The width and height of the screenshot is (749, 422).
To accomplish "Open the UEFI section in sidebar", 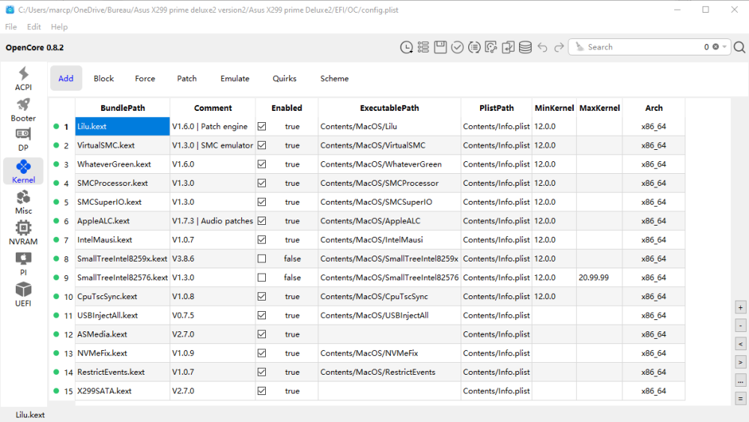I will pos(23,295).
